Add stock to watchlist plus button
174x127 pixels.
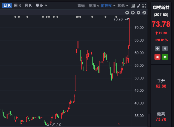(157, 48)
